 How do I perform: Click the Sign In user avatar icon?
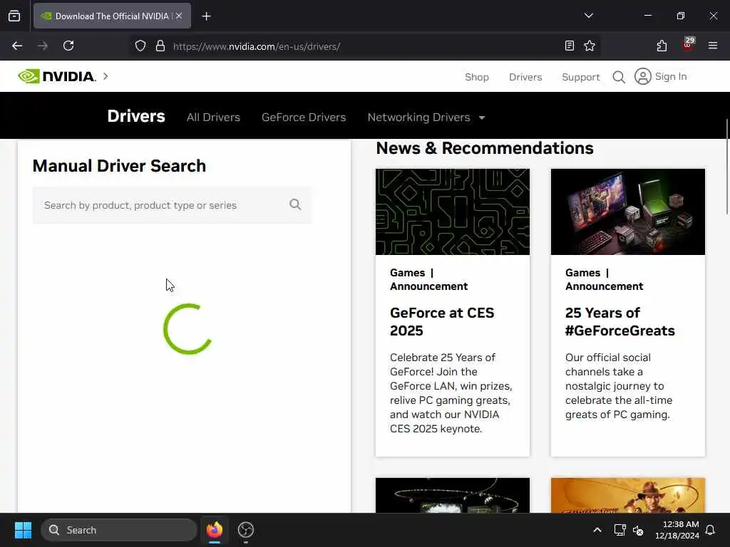(642, 76)
